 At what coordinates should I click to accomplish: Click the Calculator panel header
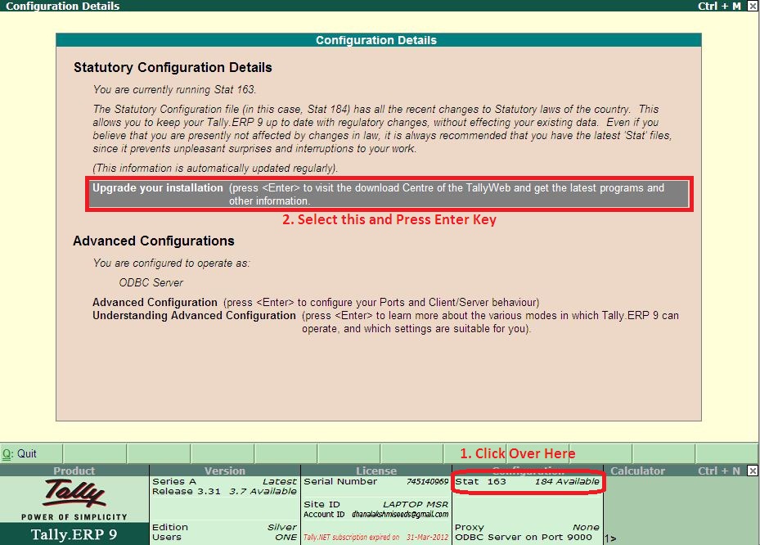click(637, 471)
